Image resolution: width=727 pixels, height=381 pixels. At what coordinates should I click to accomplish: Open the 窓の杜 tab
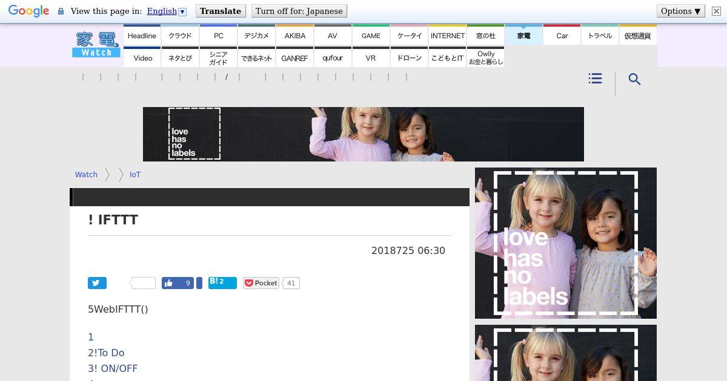click(485, 35)
